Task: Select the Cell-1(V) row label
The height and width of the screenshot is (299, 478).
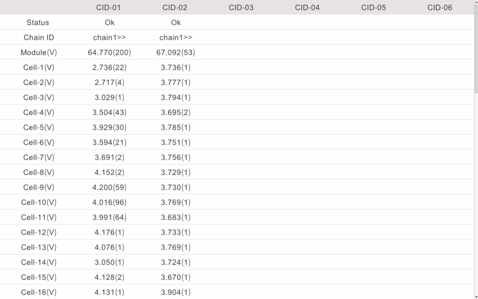Action: pos(39,68)
